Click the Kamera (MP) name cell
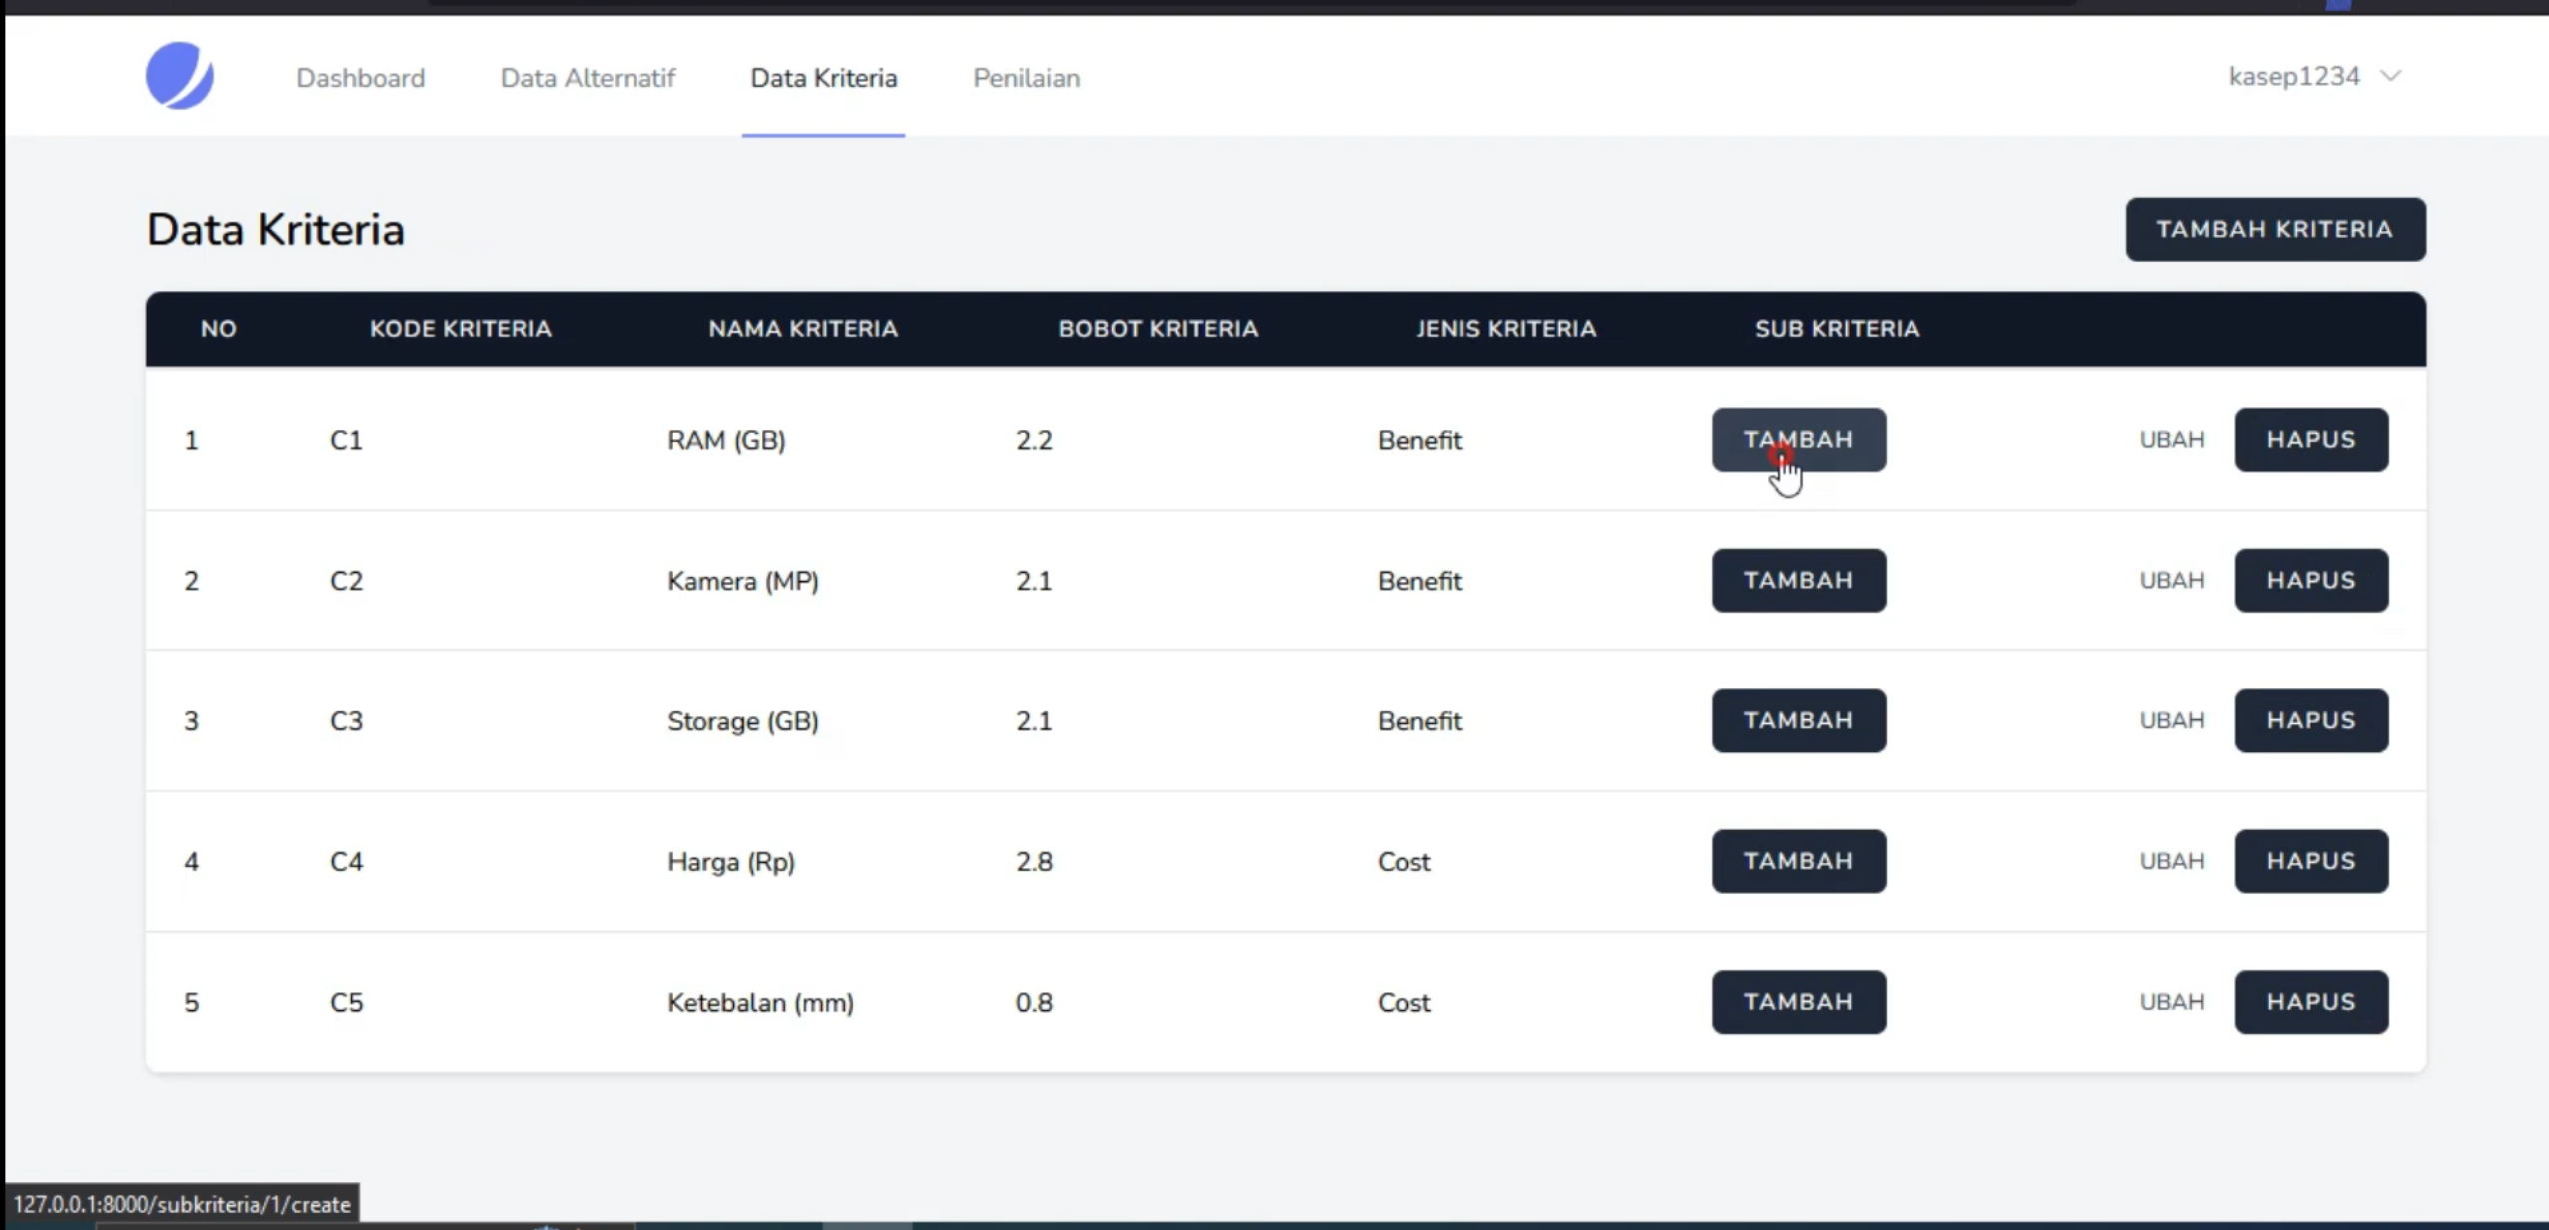Screen dimensions: 2549x1230 [x=743, y=581]
